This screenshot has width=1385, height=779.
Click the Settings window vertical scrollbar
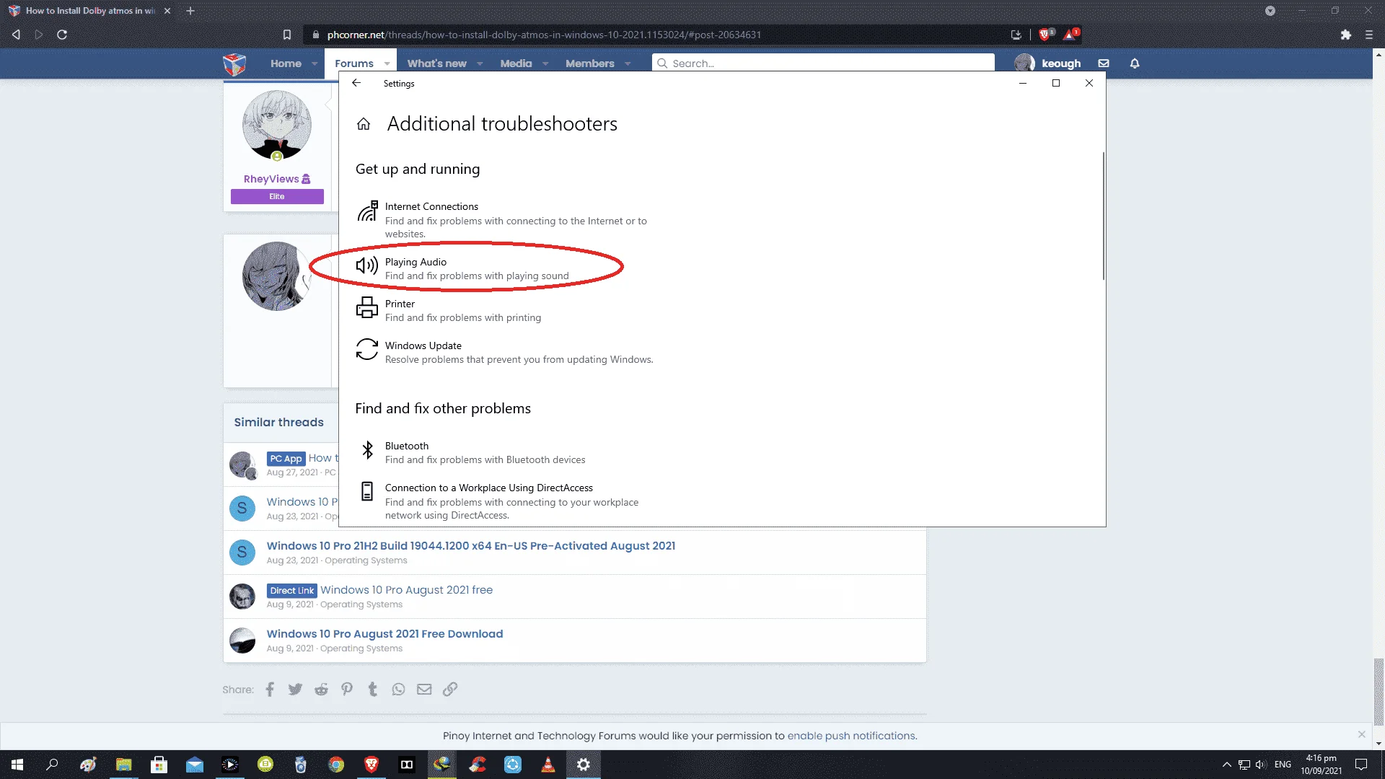click(x=1103, y=216)
